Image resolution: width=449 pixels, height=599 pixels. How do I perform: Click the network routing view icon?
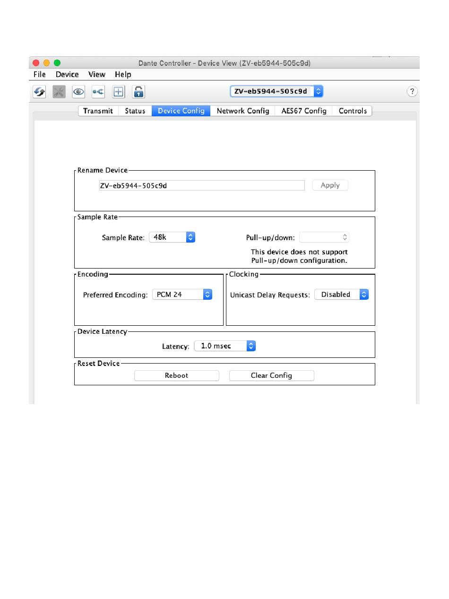point(98,92)
